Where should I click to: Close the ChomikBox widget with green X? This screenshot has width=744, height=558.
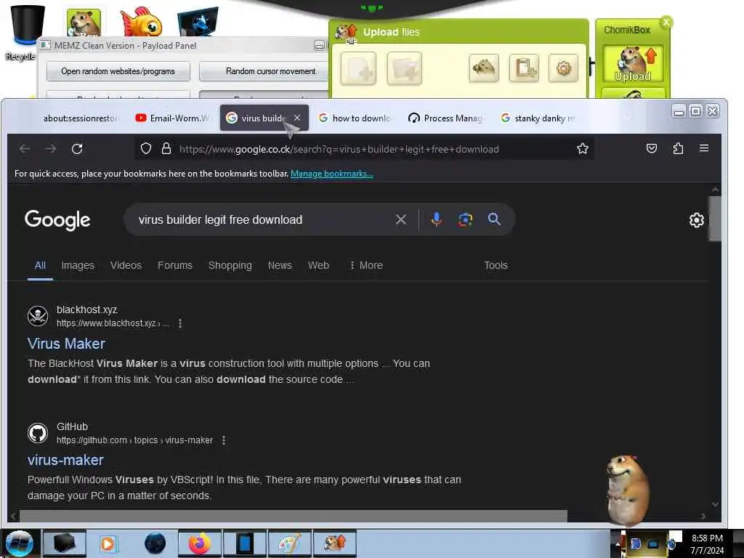click(666, 22)
